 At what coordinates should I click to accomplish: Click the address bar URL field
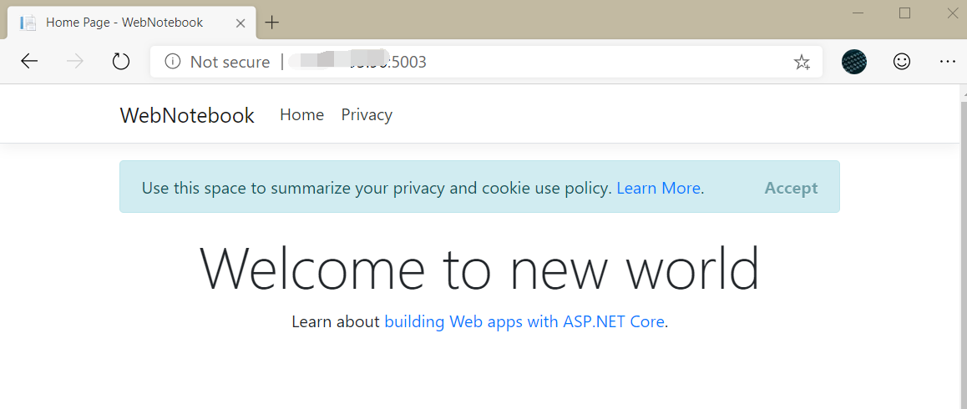click(x=534, y=62)
